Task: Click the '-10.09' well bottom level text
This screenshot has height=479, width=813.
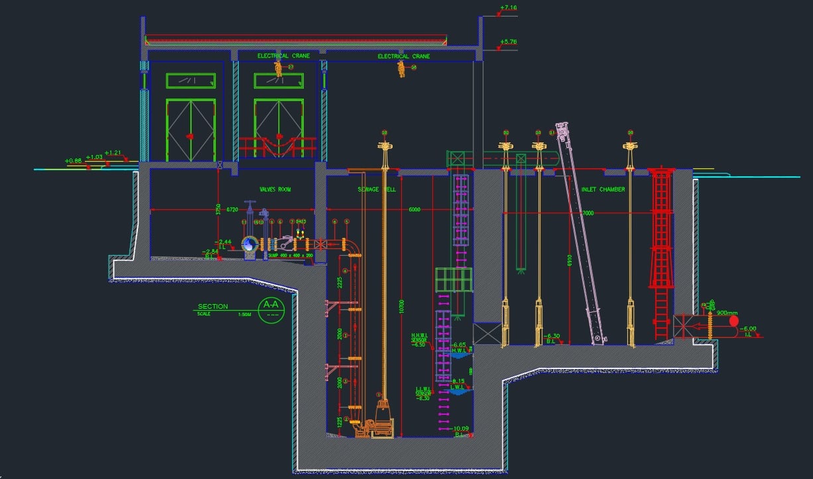Action: [460, 429]
